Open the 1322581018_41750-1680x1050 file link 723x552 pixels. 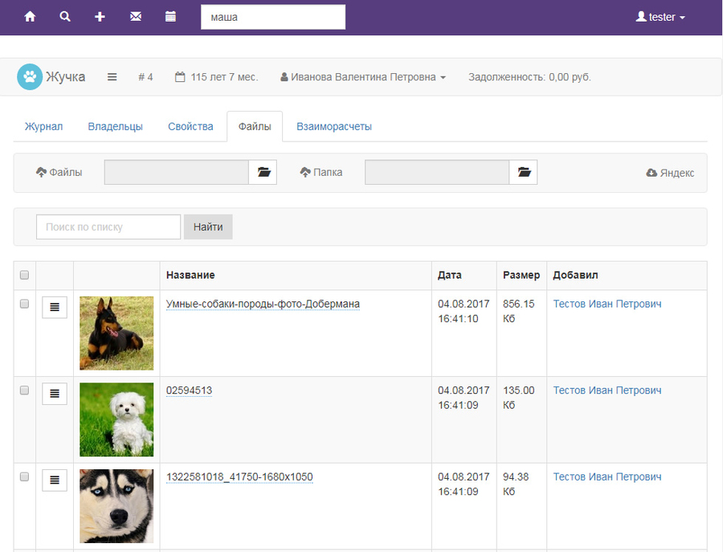point(239,476)
